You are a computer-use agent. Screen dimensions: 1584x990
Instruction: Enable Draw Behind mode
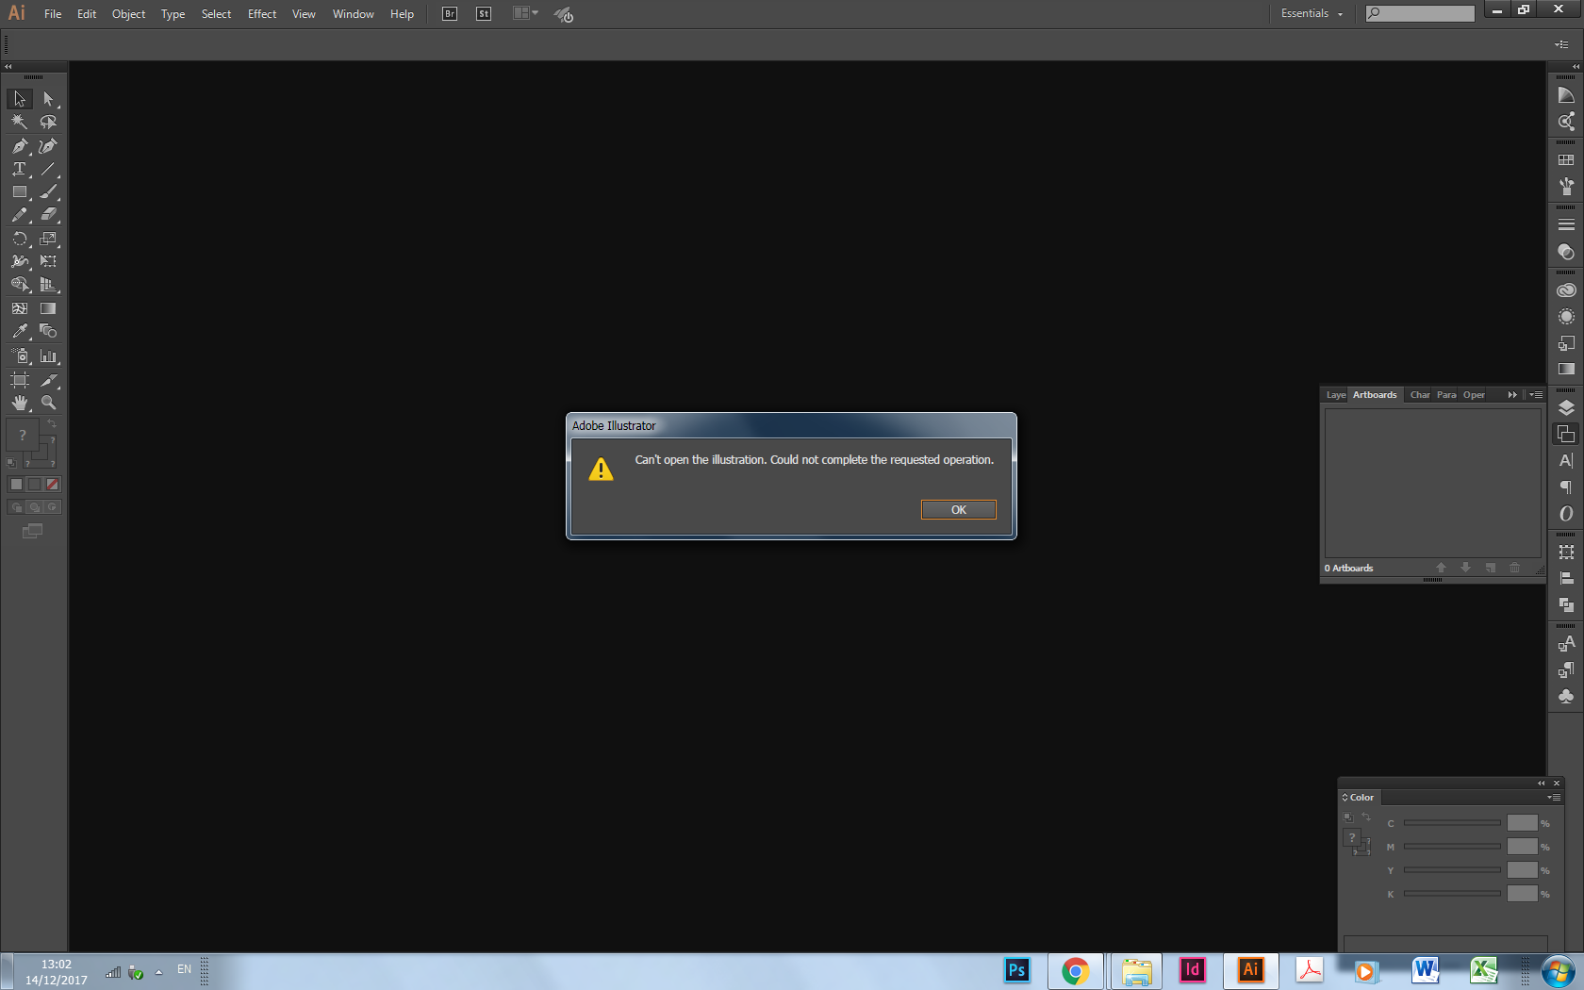(34, 507)
